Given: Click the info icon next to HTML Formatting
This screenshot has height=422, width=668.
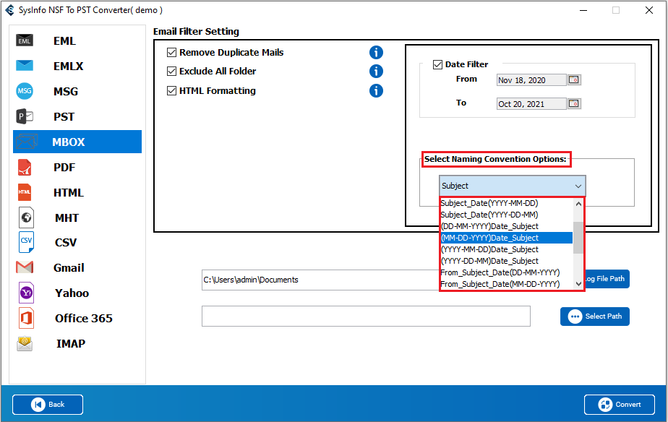Looking at the screenshot, I should (376, 91).
